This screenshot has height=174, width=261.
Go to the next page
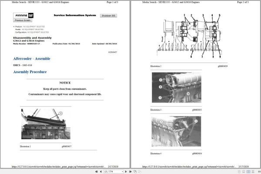[x=126, y=171]
